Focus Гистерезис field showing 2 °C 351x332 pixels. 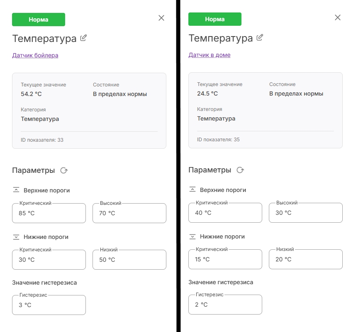click(225, 305)
